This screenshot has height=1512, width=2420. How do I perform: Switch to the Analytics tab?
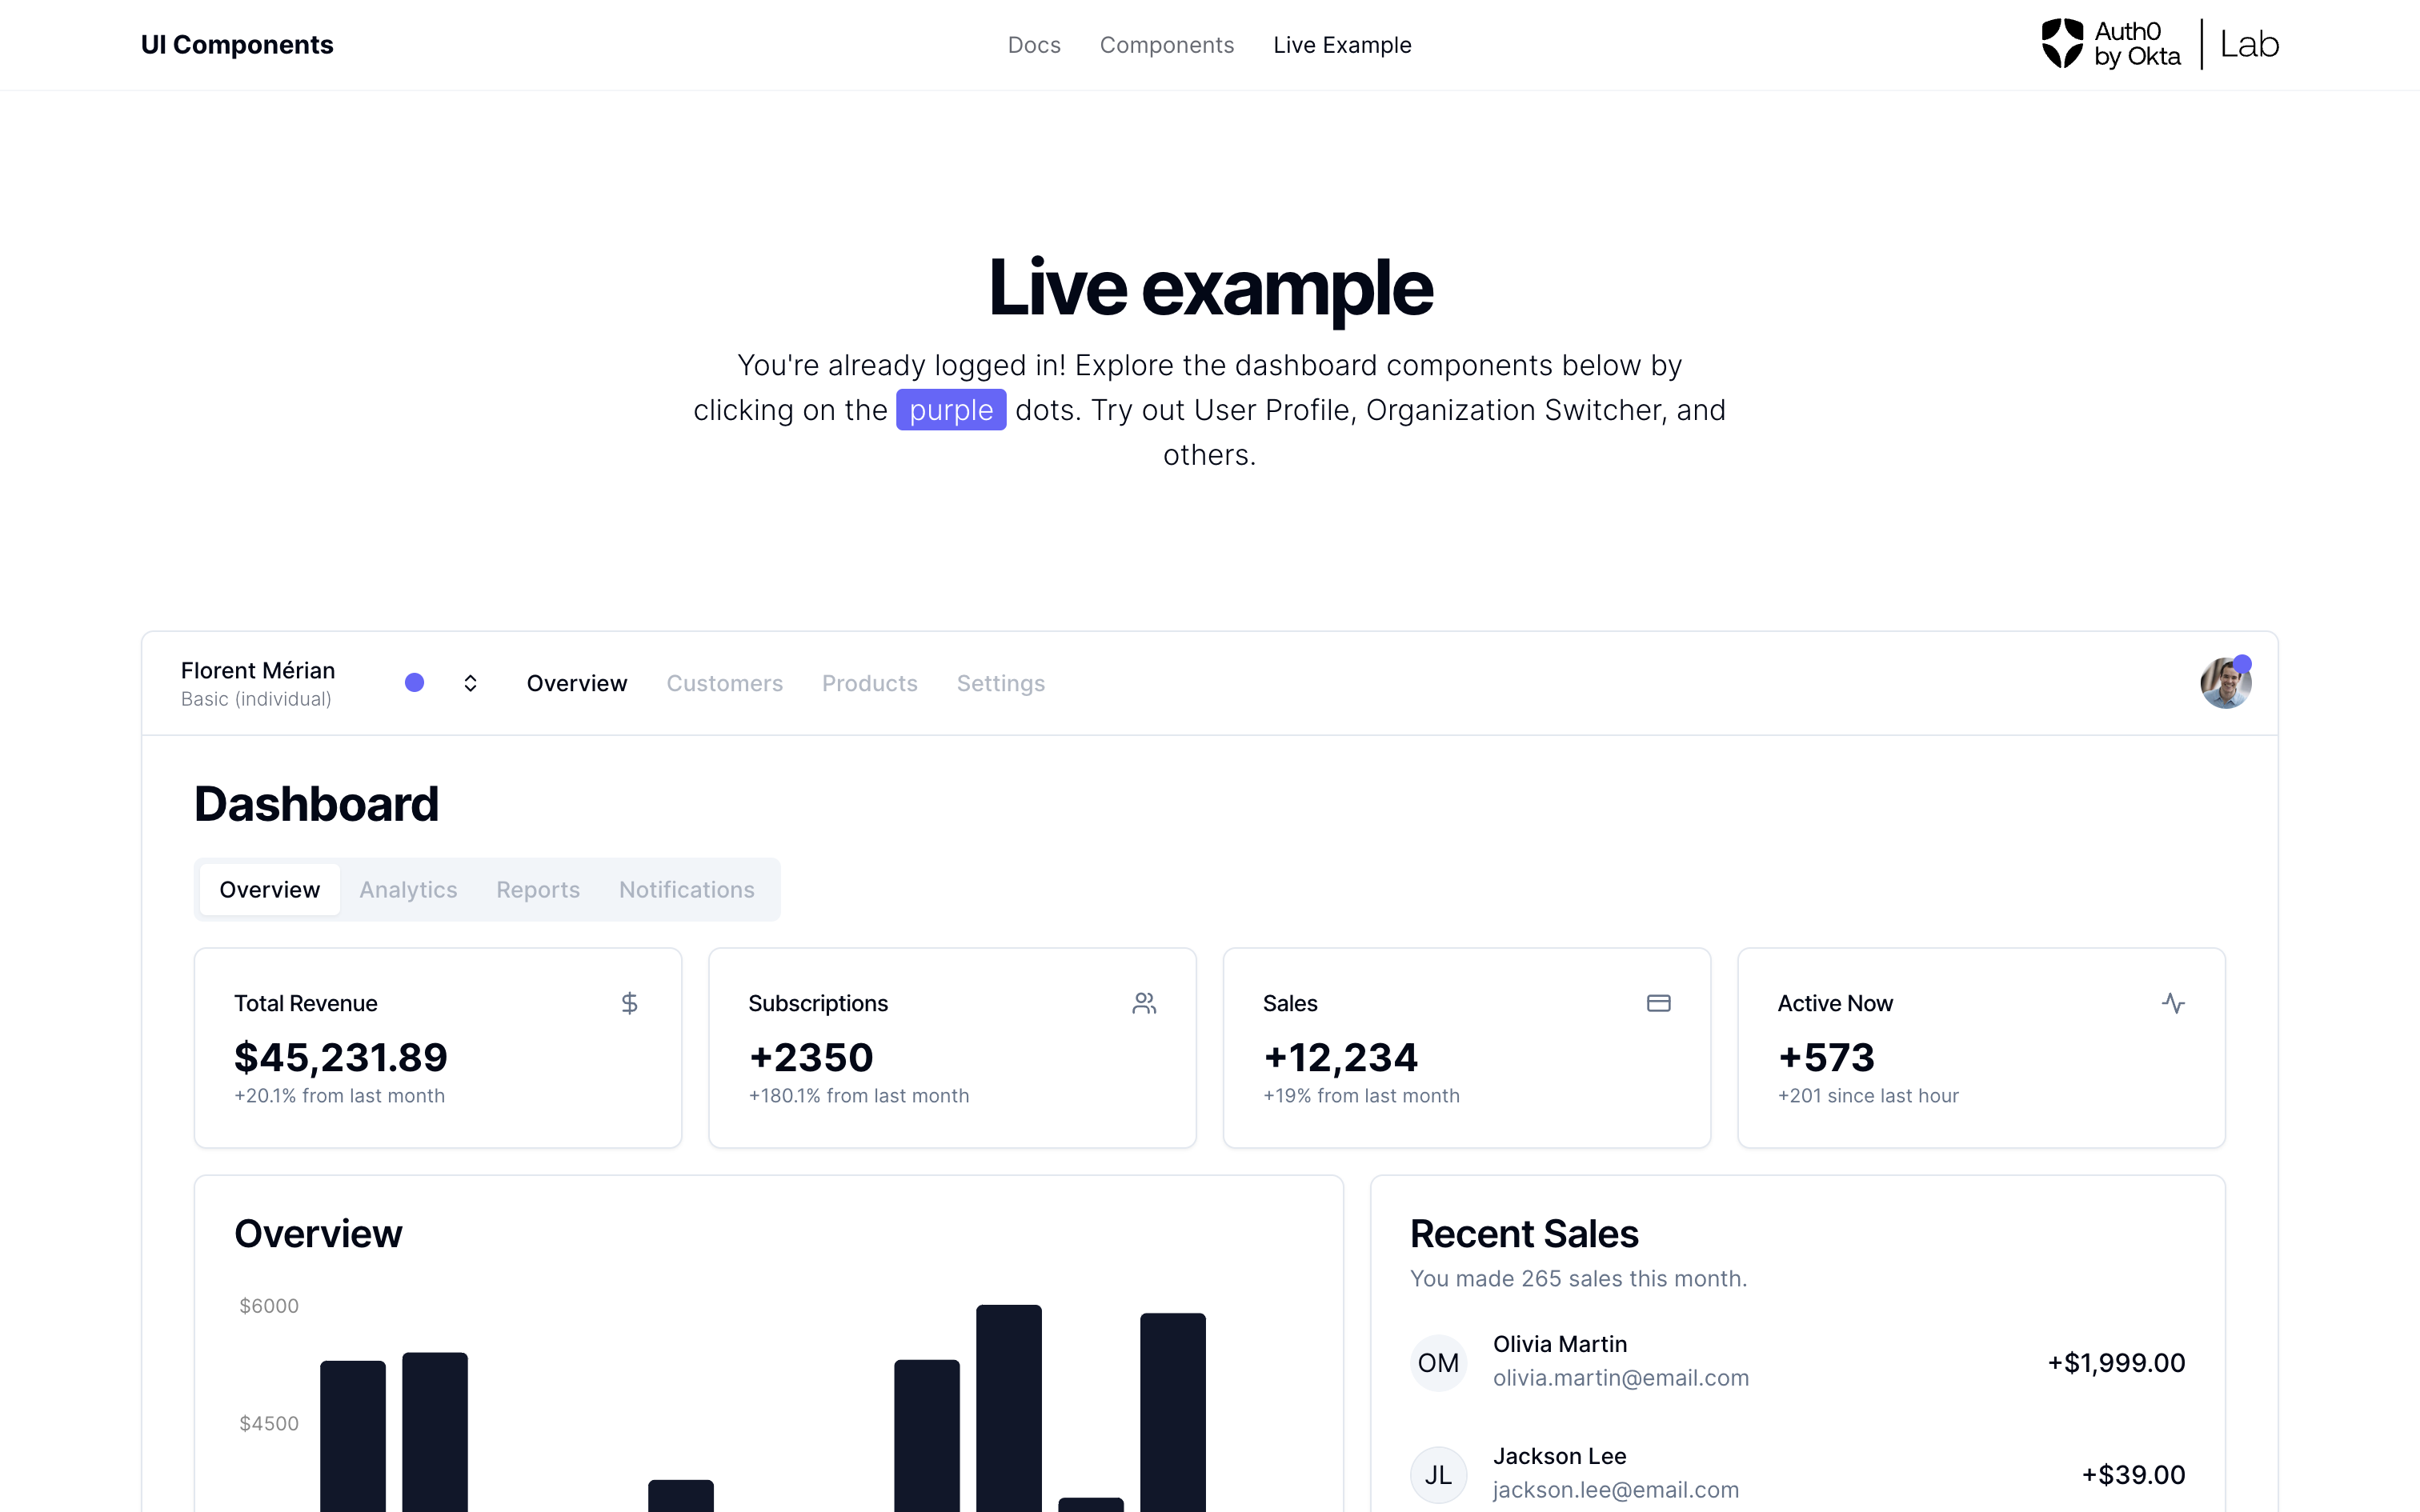[x=408, y=889]
